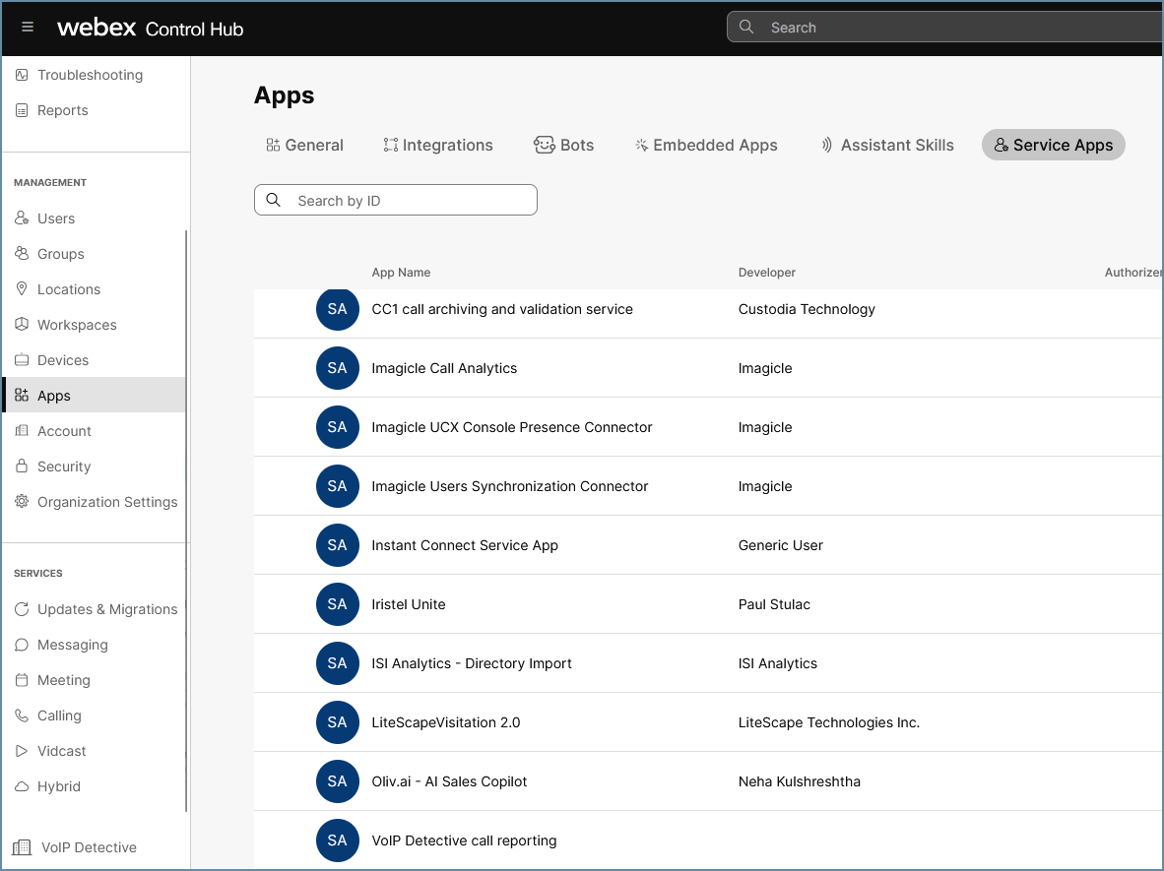
Task: Switch to the Assistant Skills tab
Action: coord(888,145)
